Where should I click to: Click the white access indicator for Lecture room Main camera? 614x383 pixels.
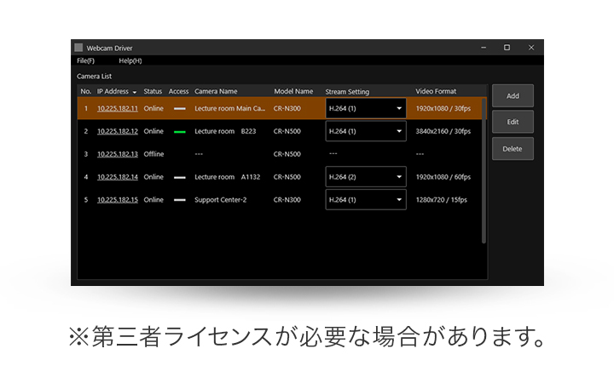pyautogui.click(x=179, y=109)
